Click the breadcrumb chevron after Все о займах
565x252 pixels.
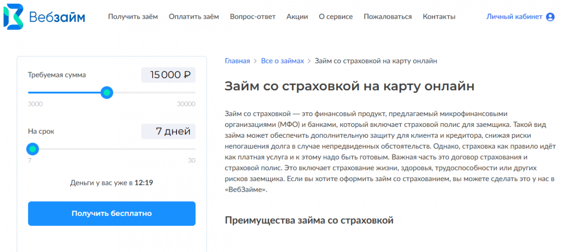click(x=309, y=61)
